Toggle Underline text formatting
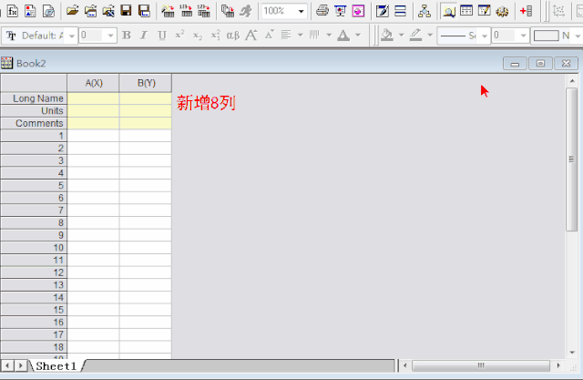This screenshot has width=583, height=380. pyautogui.click(x=161, y=36)
